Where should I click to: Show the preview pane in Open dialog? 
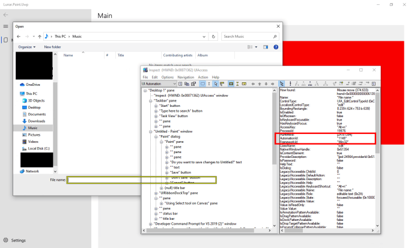pos(266,47)
